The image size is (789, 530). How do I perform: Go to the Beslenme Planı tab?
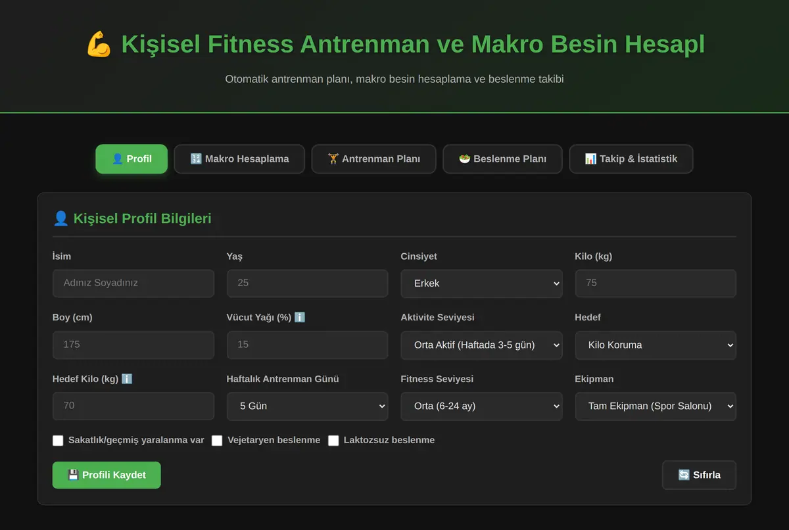pyautogui.click(x=502, y=159)
